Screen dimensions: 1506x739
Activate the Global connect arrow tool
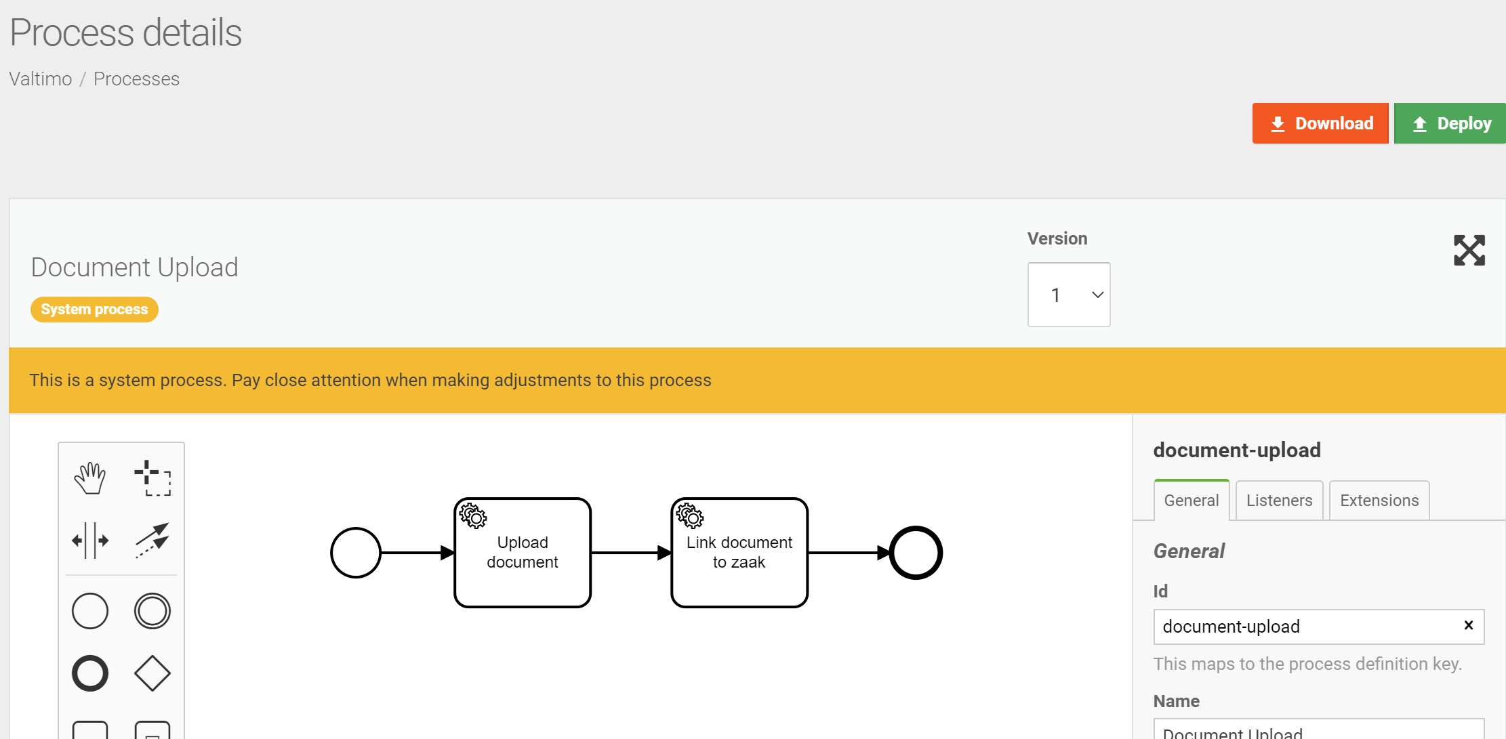152,541
